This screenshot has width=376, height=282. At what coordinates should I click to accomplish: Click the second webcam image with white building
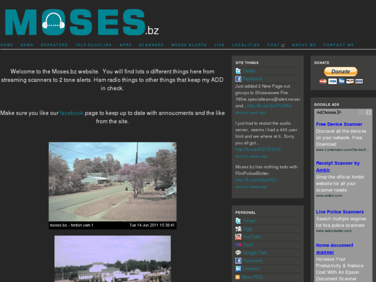(112, 259)
